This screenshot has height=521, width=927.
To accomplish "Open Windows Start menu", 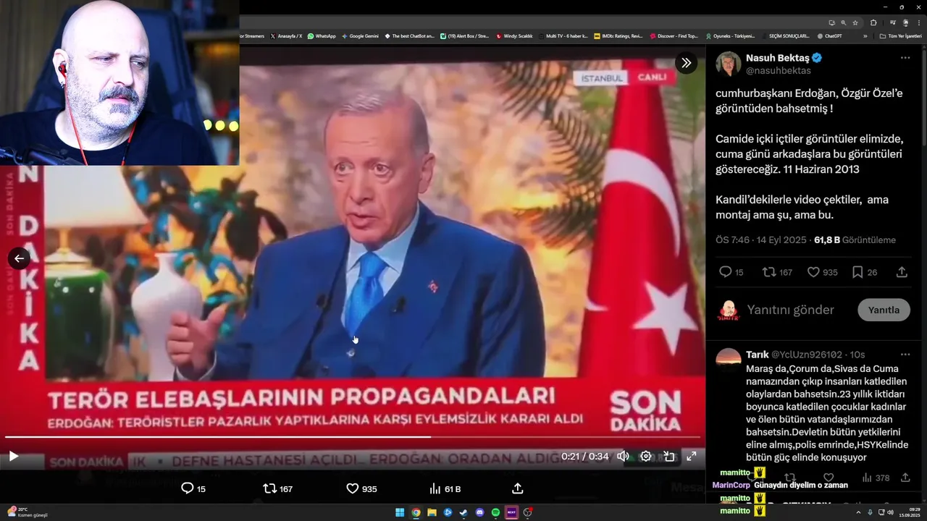I will tap(400, 512).
